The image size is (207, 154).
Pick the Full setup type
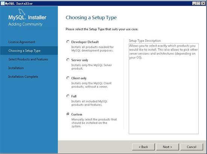68,96
